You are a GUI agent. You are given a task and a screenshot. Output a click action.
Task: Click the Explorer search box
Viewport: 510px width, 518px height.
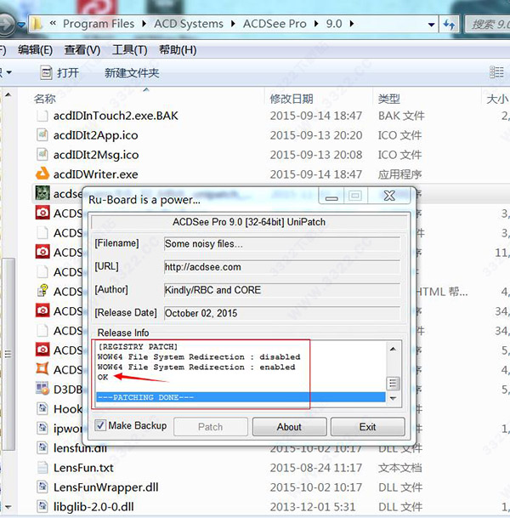tap(487, 24)
